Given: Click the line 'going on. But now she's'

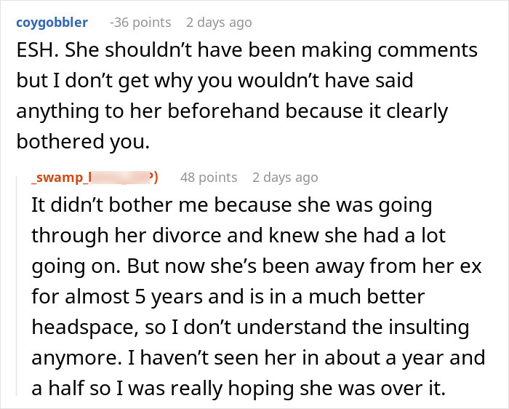Looking at the screenshot, I should click(257, 266).
